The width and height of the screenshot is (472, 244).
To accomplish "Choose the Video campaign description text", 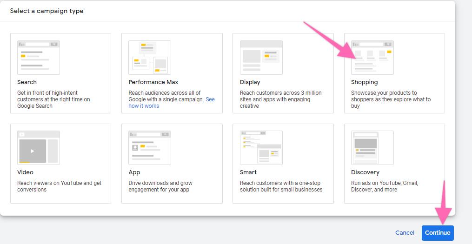I will pyautogui.click(x=59, y=186).
